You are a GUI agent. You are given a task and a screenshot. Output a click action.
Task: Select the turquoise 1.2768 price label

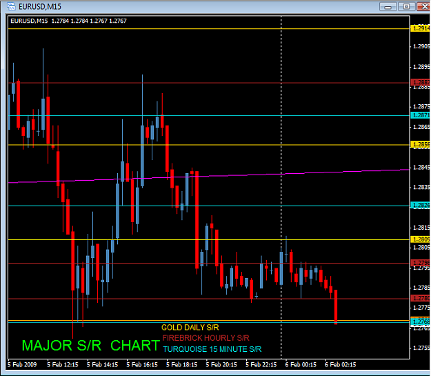[x=420, y=321]
